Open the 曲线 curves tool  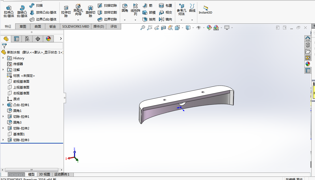tap(192, 8)
